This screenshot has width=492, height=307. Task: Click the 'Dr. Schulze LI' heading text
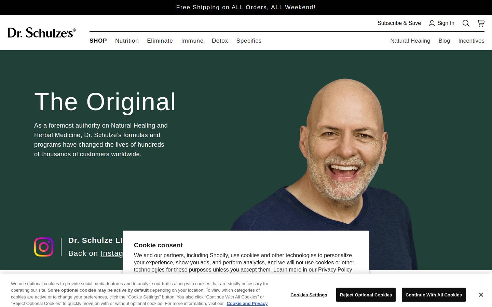95,240
